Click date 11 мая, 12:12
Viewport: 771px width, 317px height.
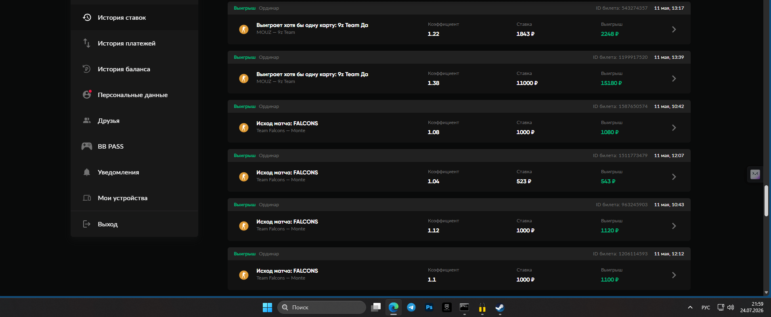[x=669, y=254]
